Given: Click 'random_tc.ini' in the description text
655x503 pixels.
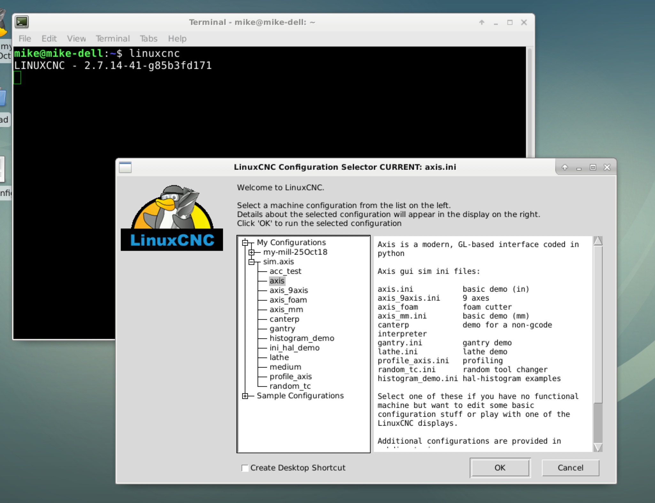Looking at the screenshot, I should pyautogui.click(x=406, y=370).
